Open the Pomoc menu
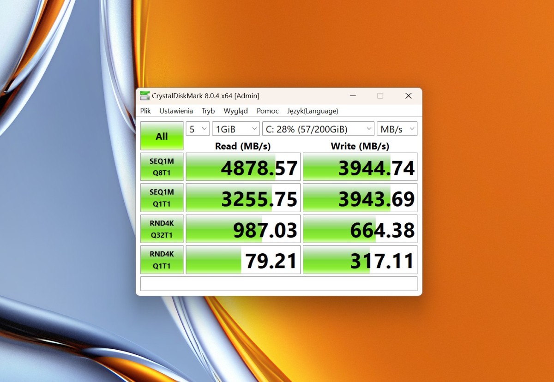Screen dimensions: 554x382 coord(268,111)
